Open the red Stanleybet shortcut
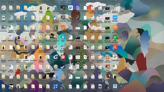The image size is (164, 92). [x=63, y=57]
